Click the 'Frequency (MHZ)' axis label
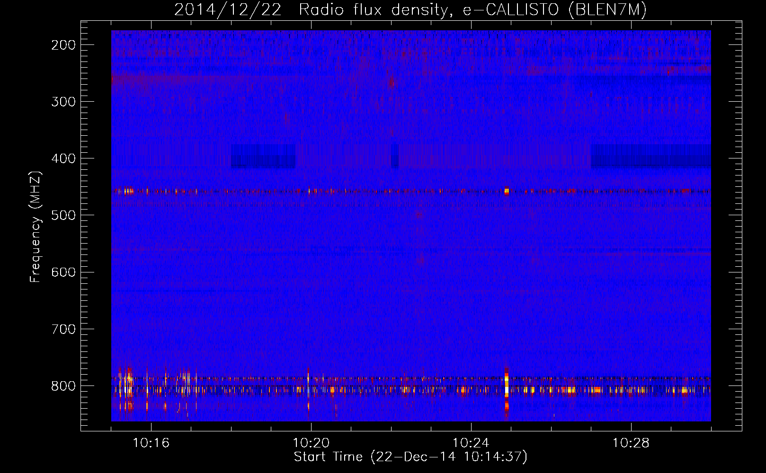Screen dimensions: 766x473 36,227
